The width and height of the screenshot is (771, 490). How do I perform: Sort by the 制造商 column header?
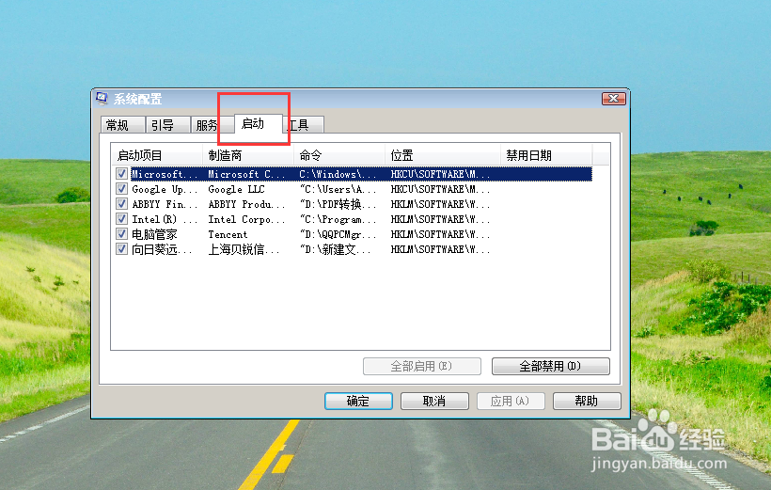pyautogui.click(x=248, y=155)
